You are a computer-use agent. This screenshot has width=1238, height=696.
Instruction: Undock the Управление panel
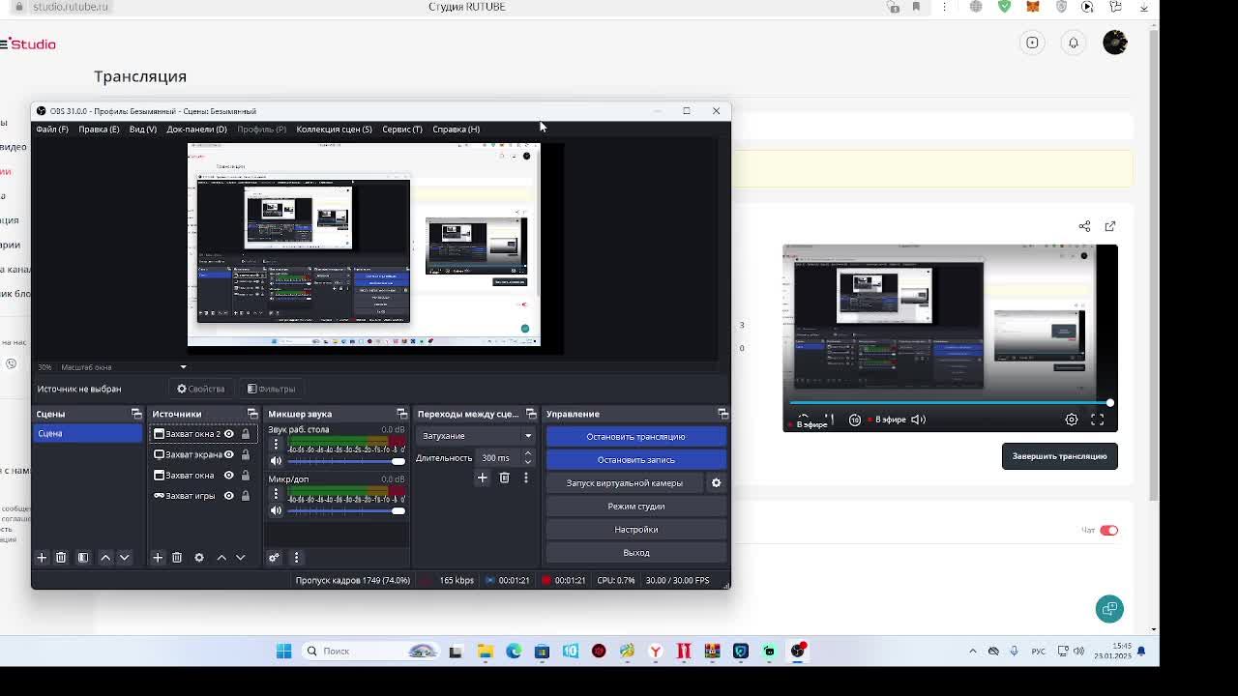[x=722, y=414]
